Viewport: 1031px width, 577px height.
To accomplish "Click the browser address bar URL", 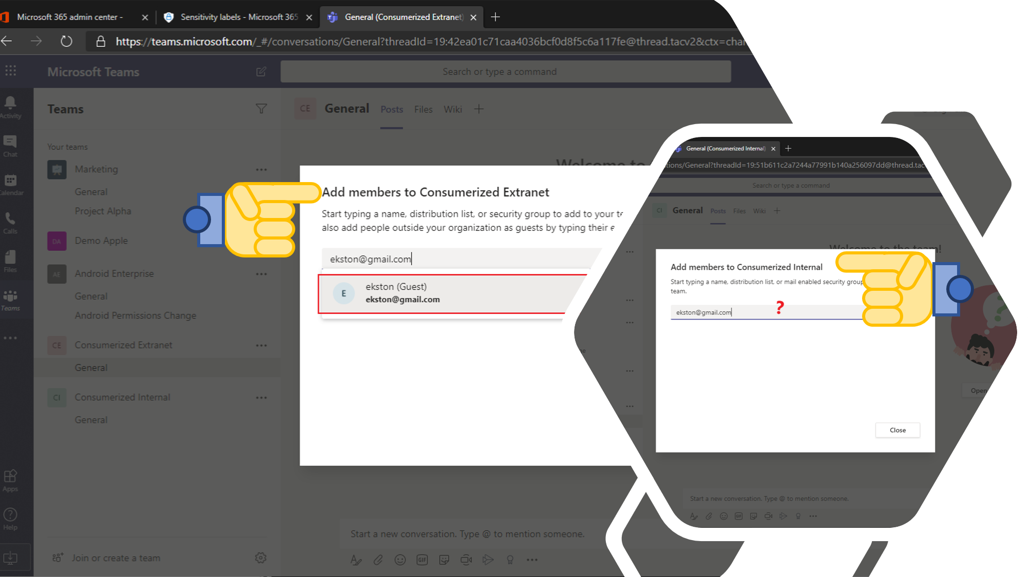I will (x=430, y=42).
